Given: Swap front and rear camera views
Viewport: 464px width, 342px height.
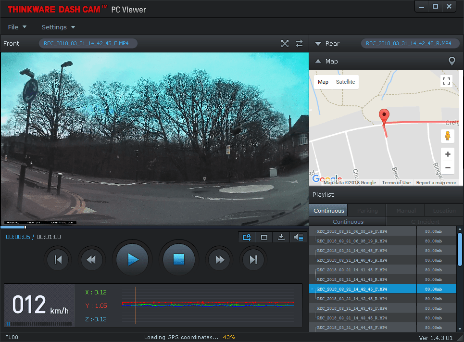Looking at the screenshot, I should (299, 44).
